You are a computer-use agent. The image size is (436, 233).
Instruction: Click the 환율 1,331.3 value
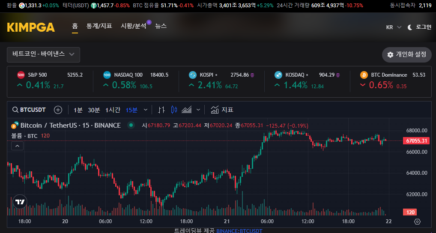pos(33,6)
